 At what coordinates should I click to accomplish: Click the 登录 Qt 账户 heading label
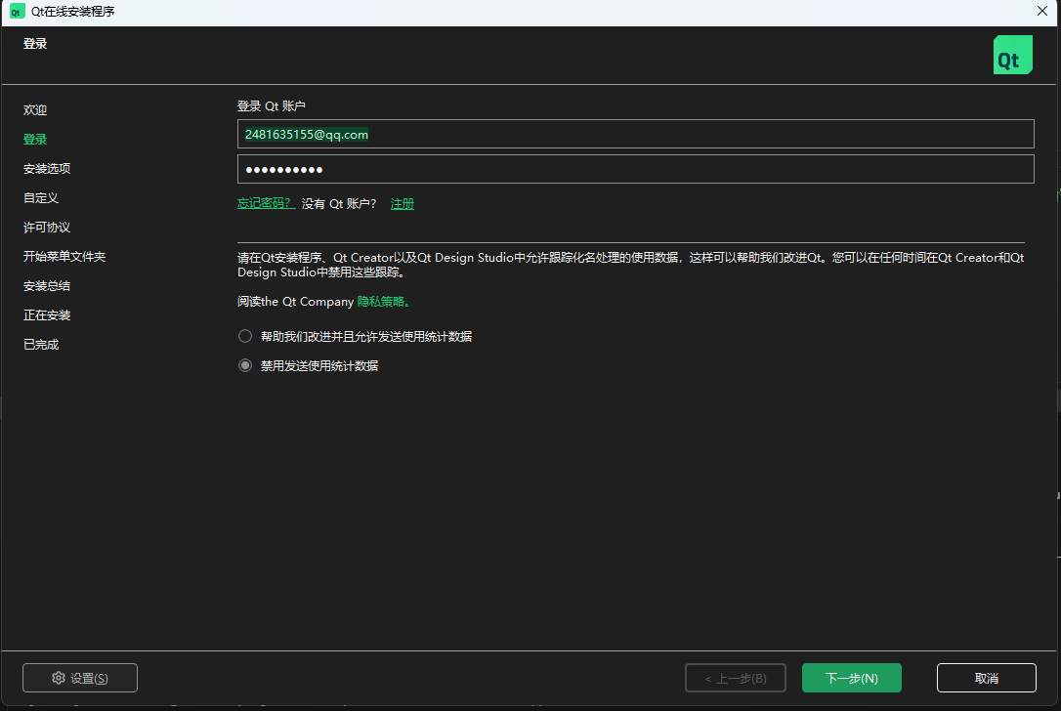pos(272,106)
